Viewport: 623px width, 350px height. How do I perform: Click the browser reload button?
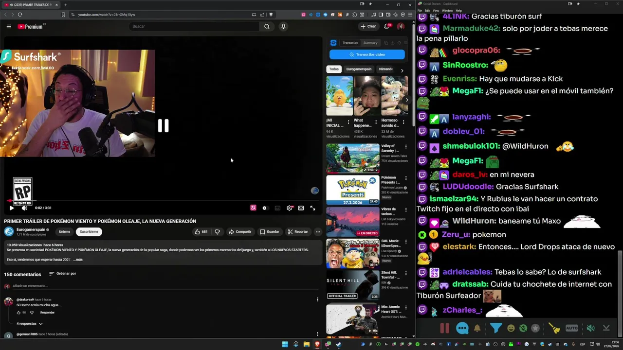[x=20, y=15]
